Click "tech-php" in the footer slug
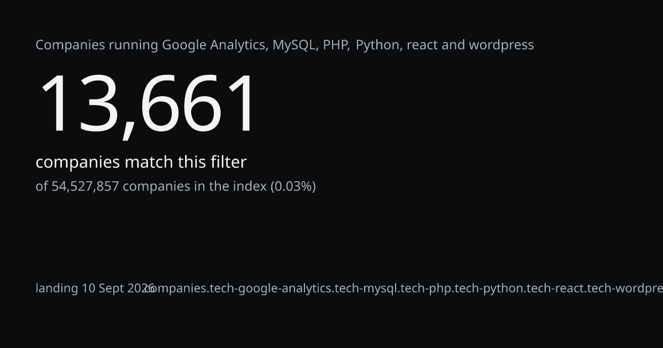663x348 pixels. coord(425,288)
